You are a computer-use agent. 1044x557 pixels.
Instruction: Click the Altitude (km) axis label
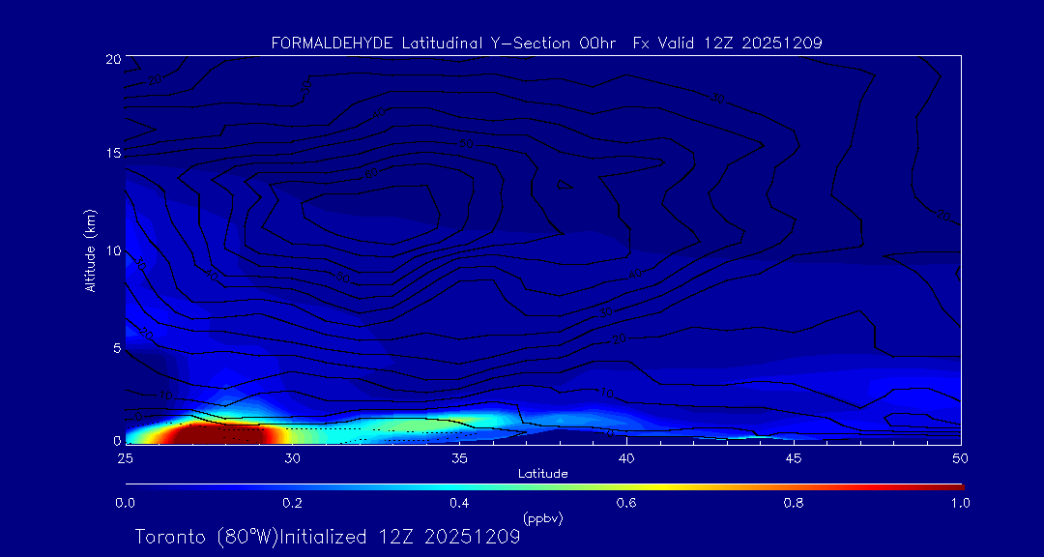[x=90, y=249]
